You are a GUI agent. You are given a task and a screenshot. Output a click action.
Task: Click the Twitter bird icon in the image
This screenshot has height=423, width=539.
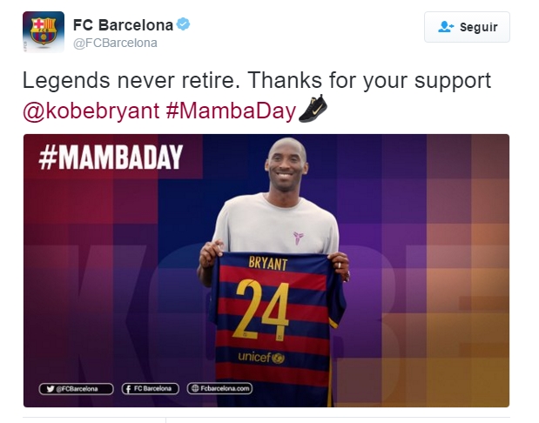pos(51,388)
